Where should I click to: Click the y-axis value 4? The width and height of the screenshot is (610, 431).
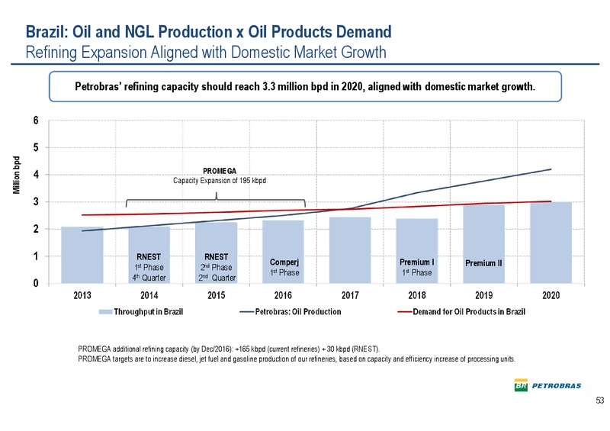(36, 175)
